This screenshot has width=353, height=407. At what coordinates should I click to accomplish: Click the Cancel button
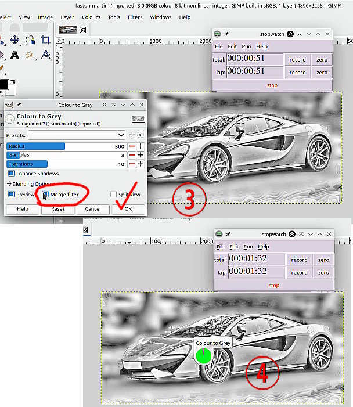pyautogui.click(x=93, y=209)
